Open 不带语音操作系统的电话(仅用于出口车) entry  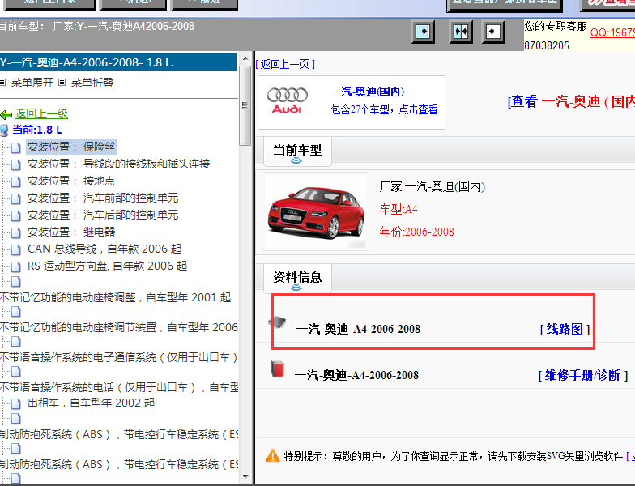point(119,387)
